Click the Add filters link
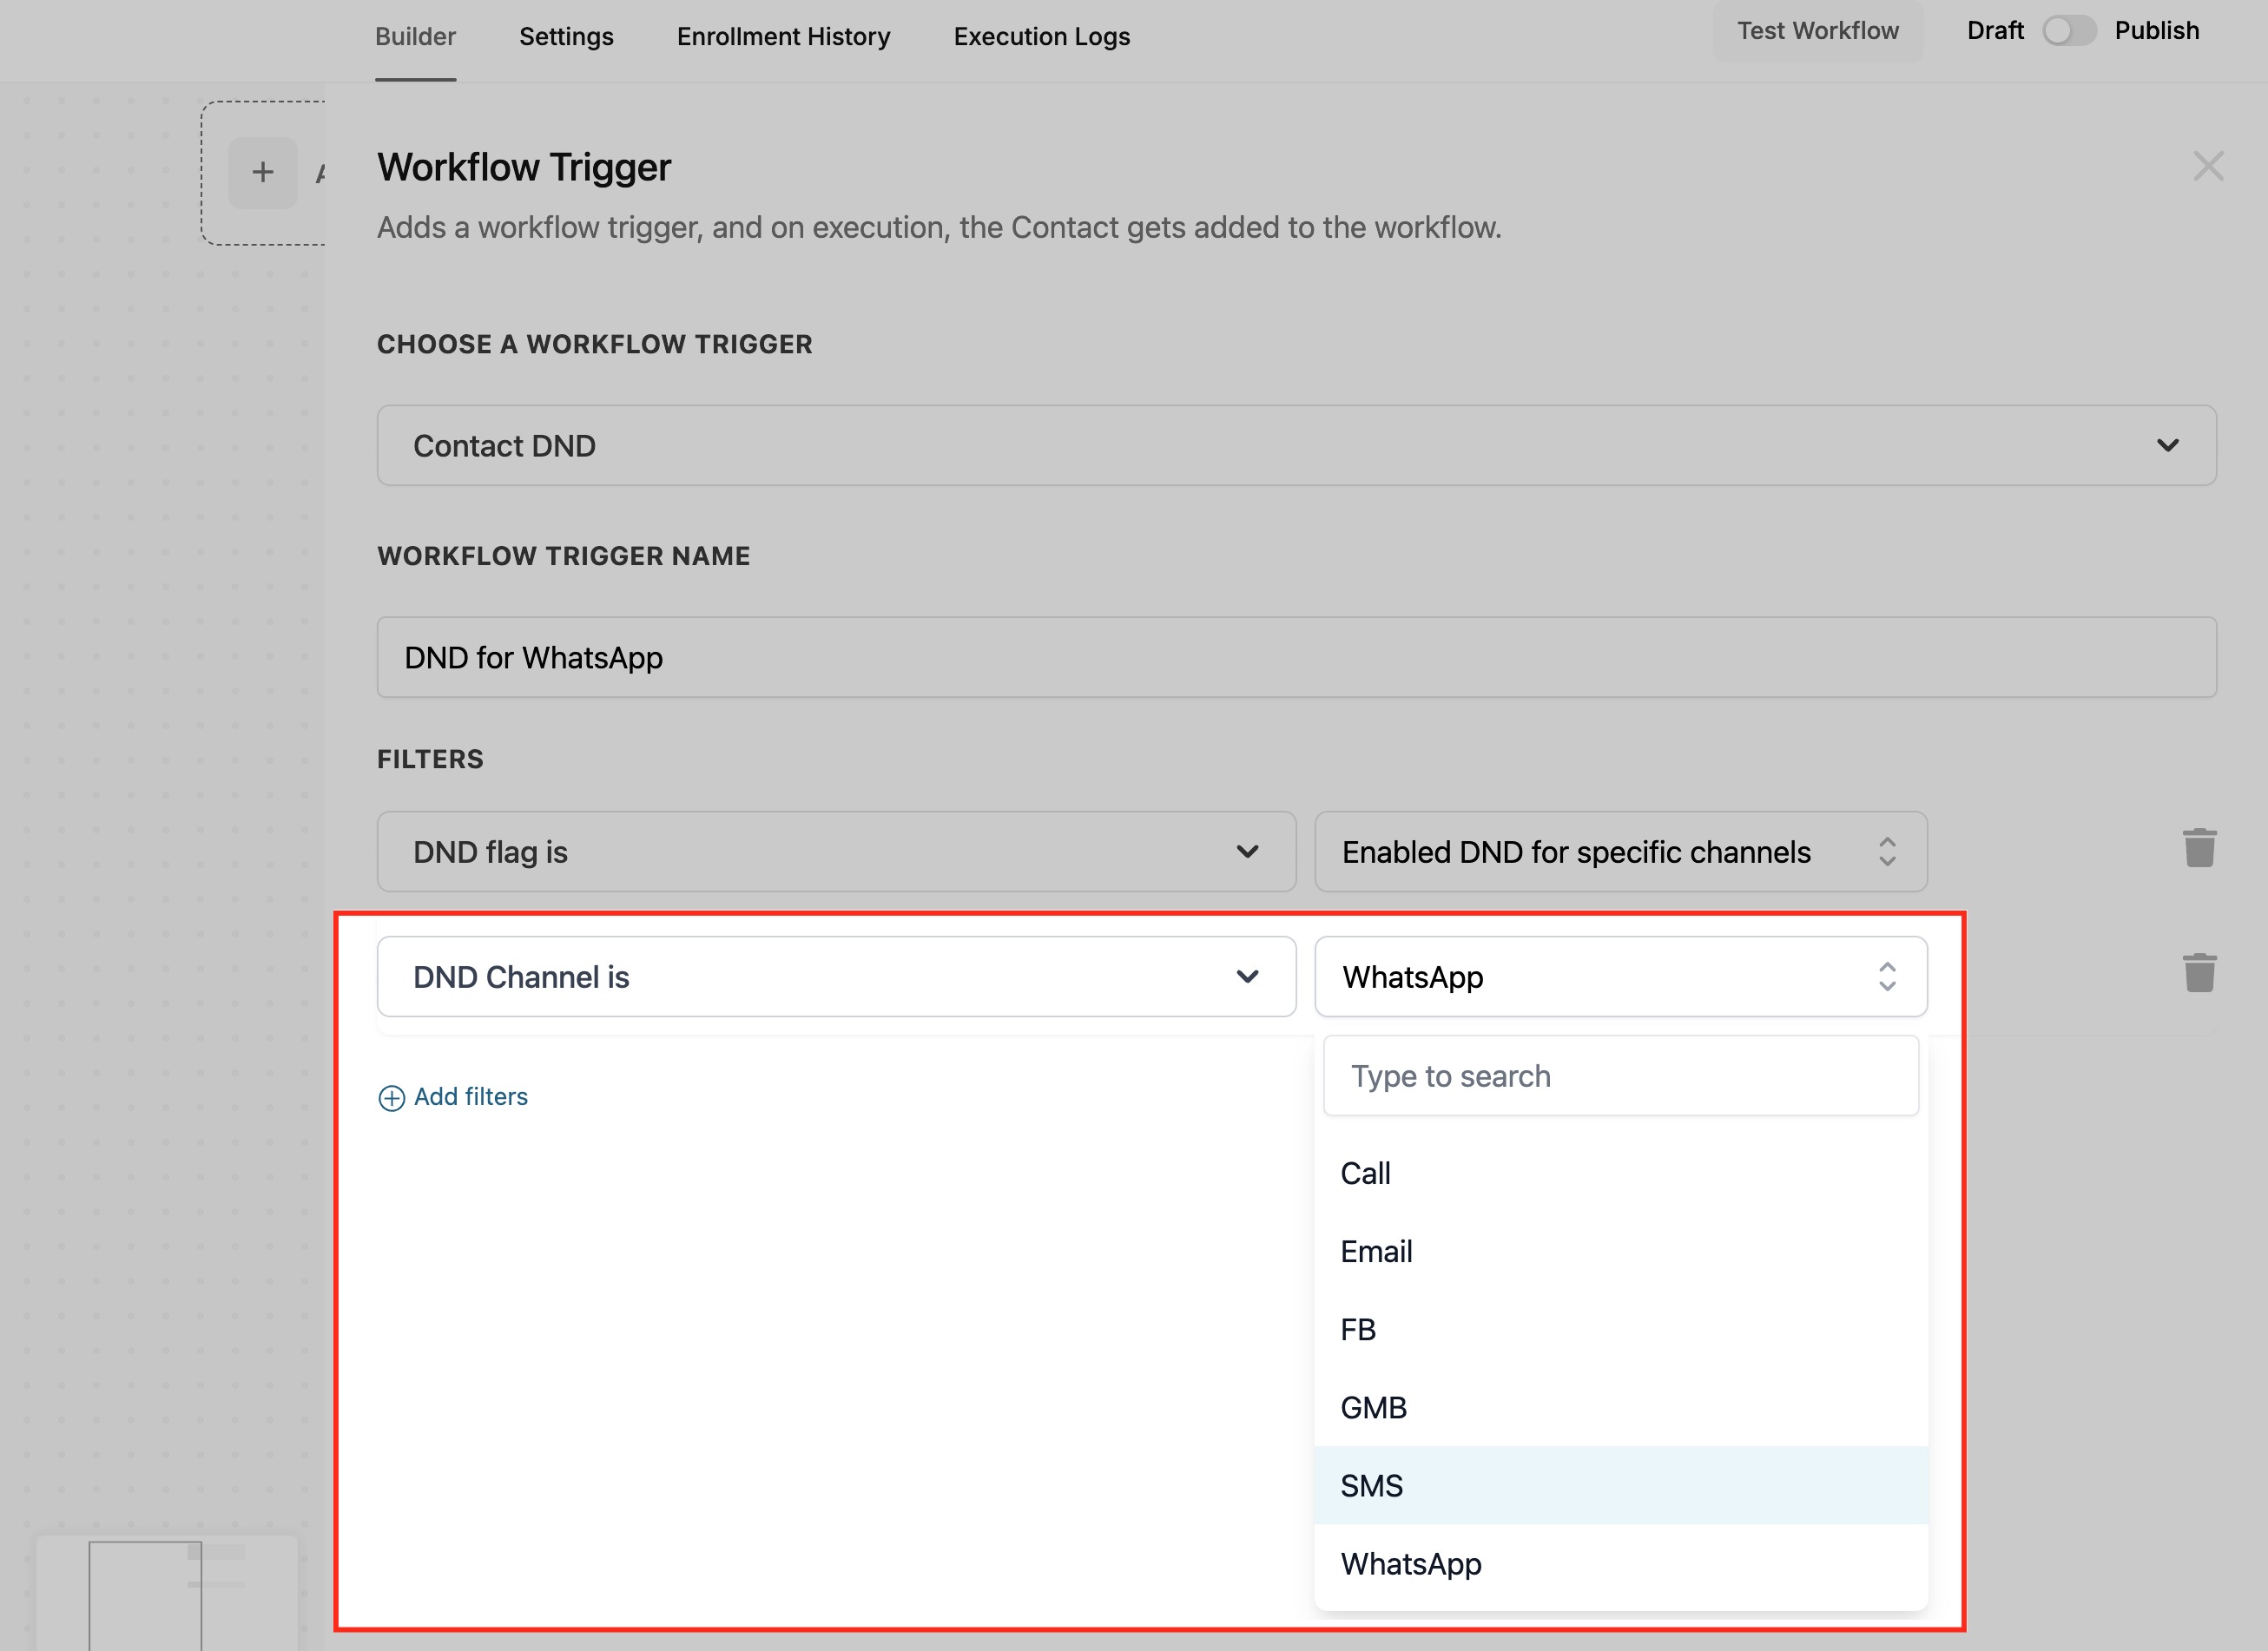This screenshot has width=2268, height=1651. point(470,1097)
